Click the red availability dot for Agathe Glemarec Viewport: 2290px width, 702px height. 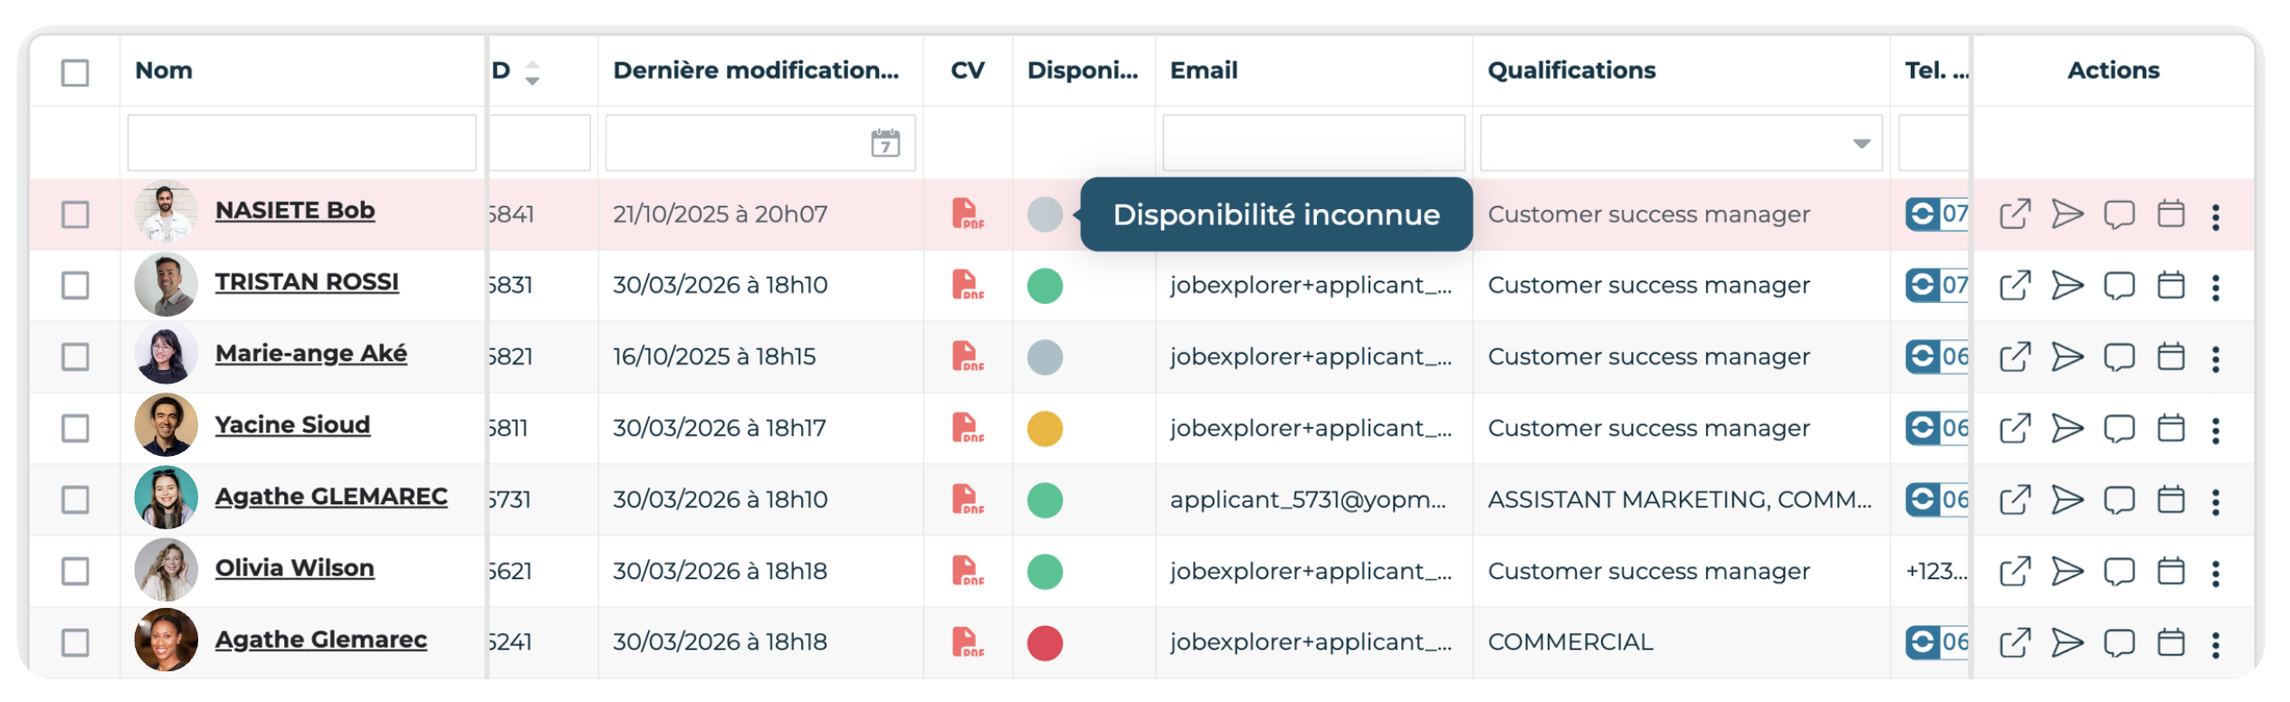[x=1045, y=642]
